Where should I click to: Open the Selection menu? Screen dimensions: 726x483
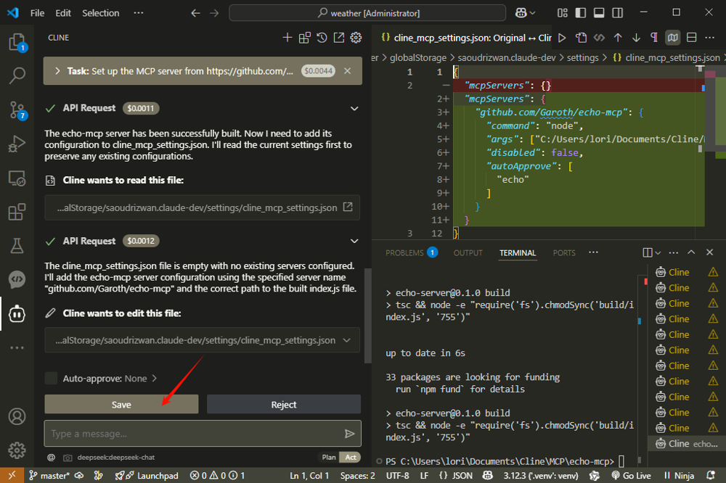[100, 13]
